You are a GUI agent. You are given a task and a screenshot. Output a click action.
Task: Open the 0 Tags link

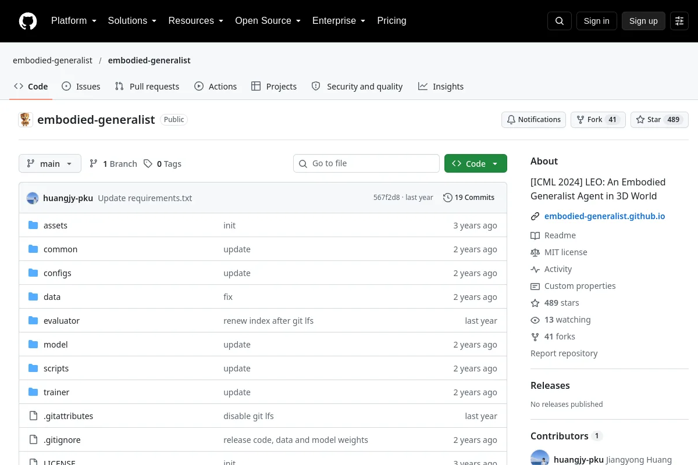[162, 164]
